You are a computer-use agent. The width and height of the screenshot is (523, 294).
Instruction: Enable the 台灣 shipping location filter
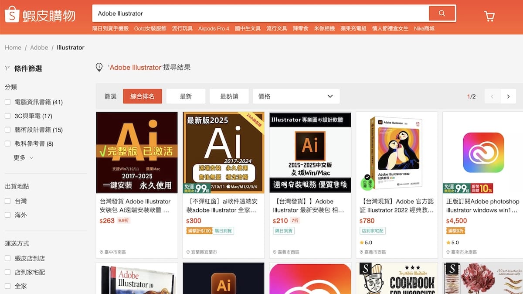[7, 201]
